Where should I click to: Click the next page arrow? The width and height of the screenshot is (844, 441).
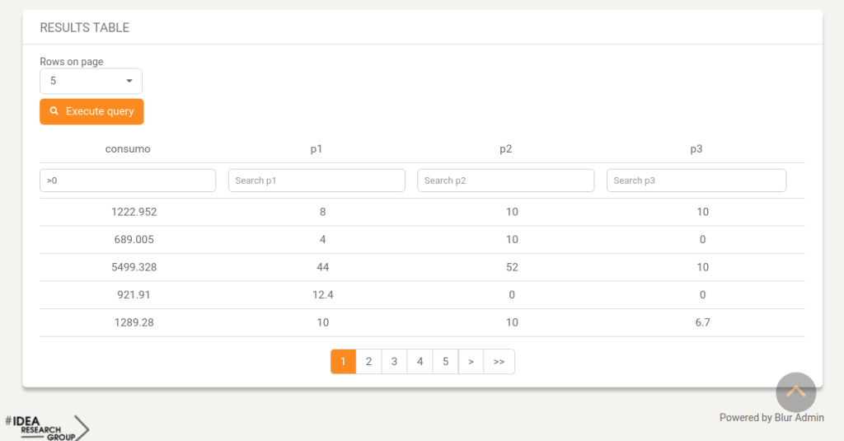[471, 361]
